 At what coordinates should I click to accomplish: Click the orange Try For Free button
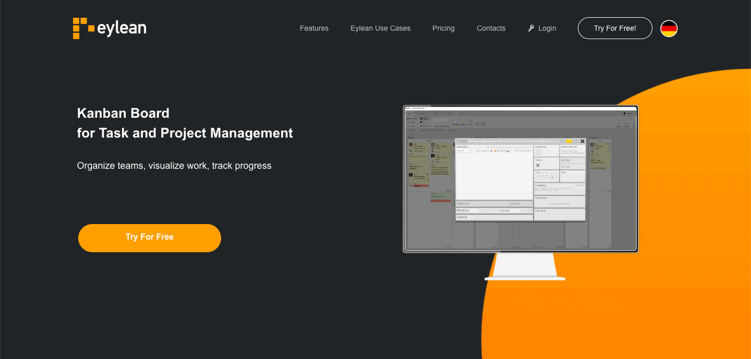pyautogui.click(x=150, y=238)
